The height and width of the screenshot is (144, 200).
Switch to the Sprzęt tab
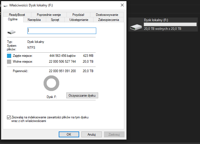point(55,20)
